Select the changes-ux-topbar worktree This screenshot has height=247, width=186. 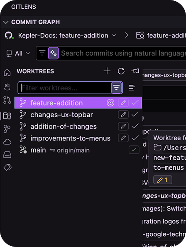pos(61,115)
